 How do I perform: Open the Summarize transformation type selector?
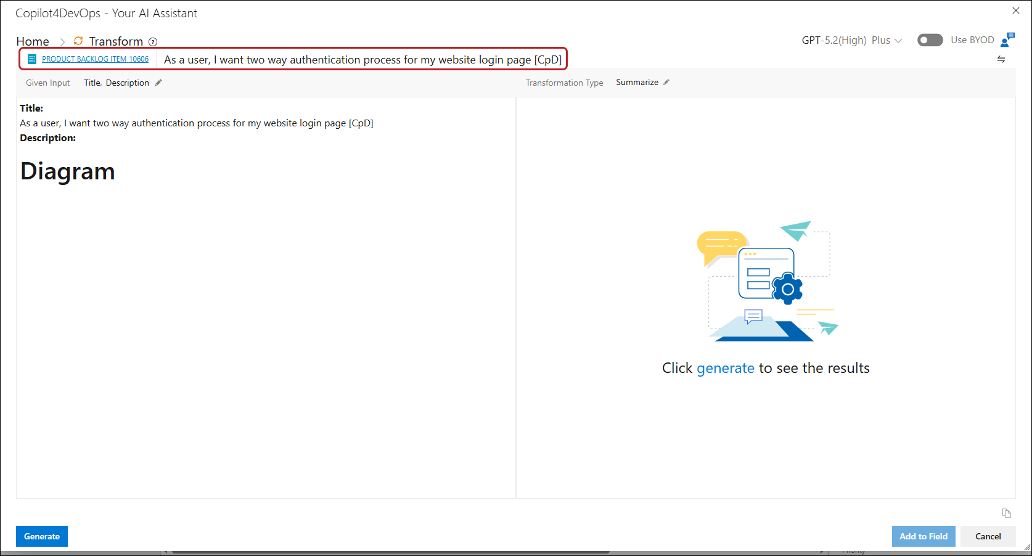point(637,82)
